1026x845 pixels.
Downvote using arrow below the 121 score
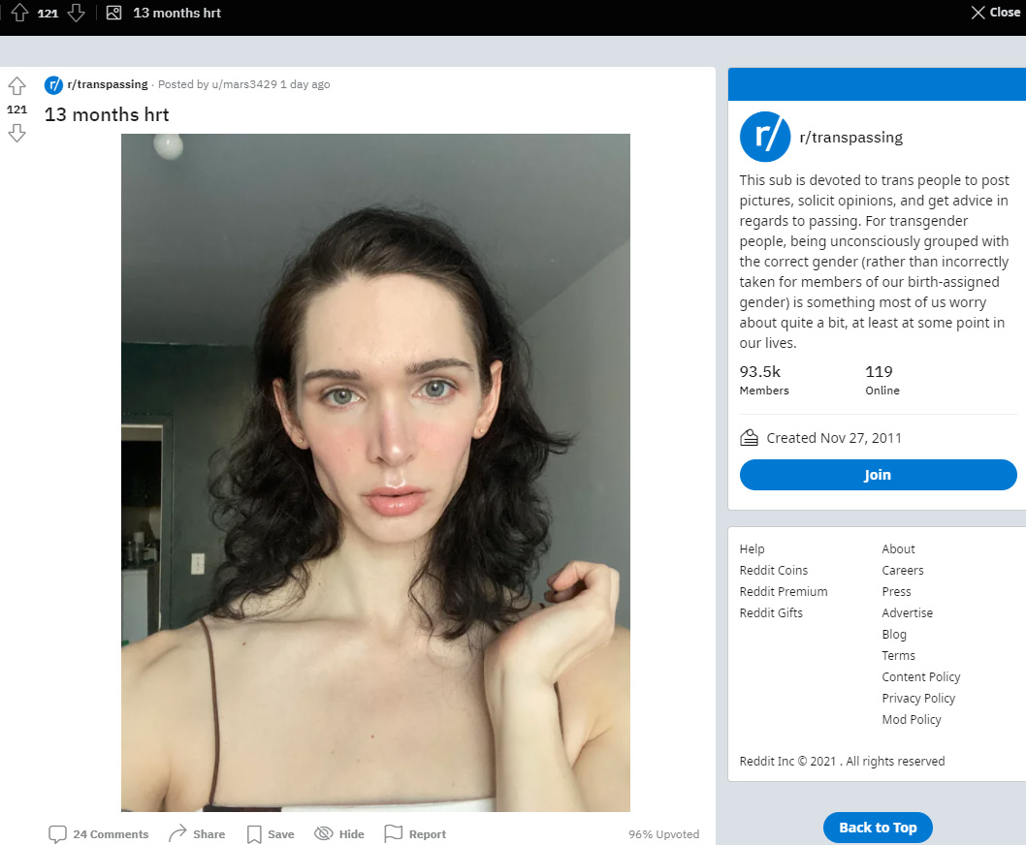(17, 133)
